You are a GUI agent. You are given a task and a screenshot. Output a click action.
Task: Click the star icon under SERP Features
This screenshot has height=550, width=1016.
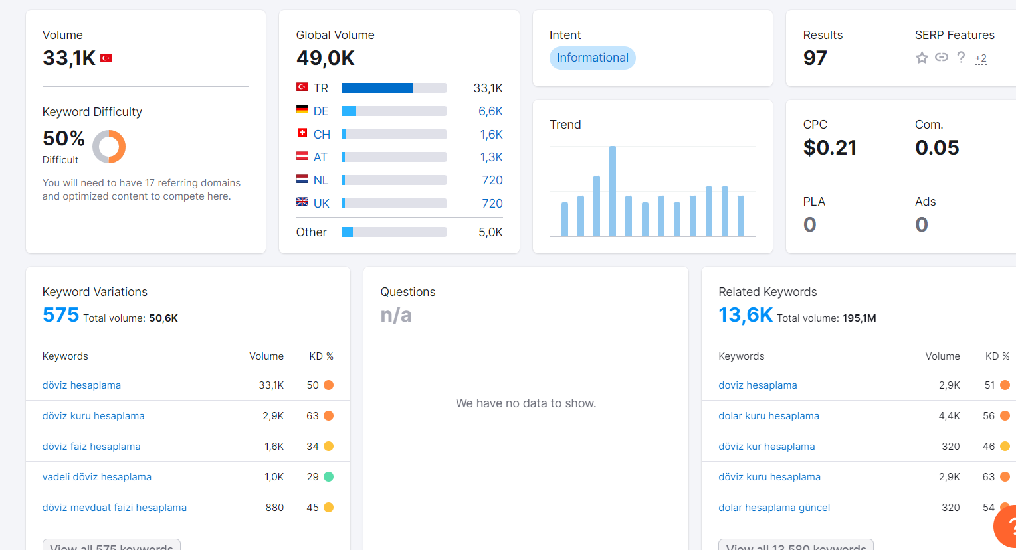(x=922, y=58)
